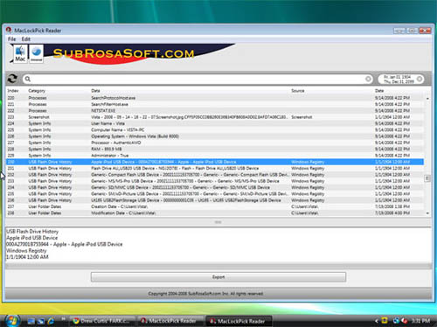
Task: Select row 229 Administrator - True
Action: tap(215, 156)
